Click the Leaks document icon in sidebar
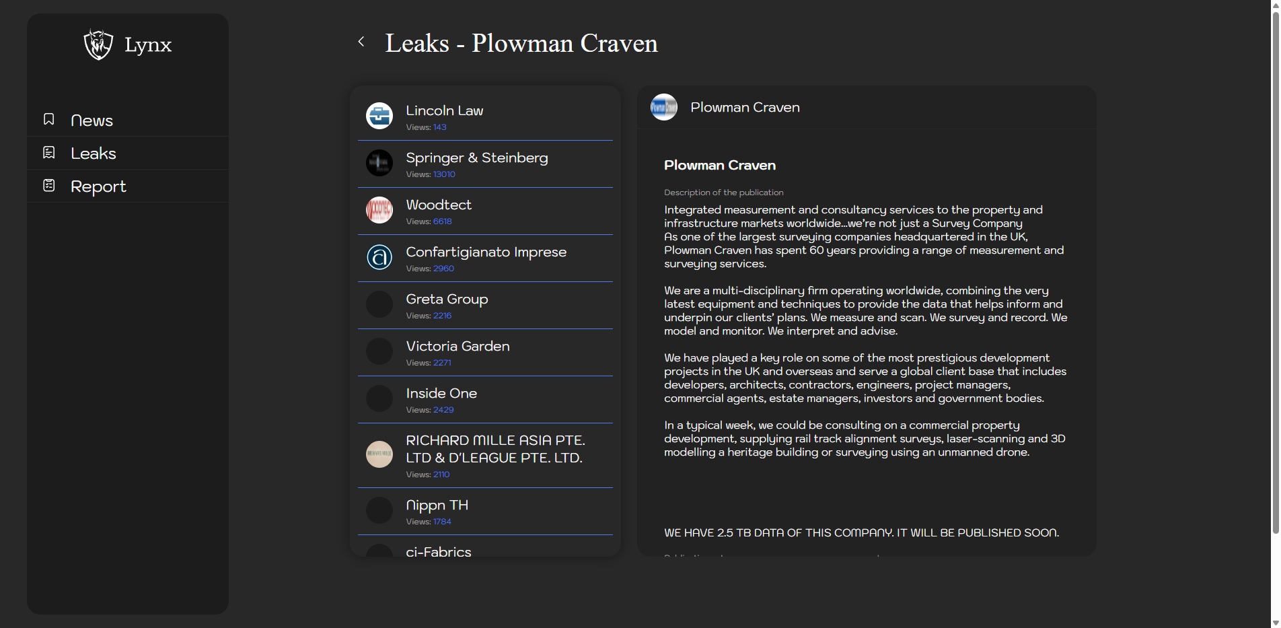The height and width of the screenshot is (628, 1281). (x=49, y=153)
